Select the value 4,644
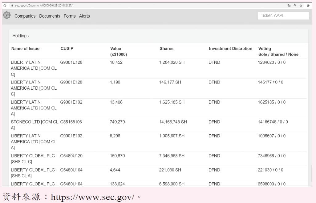Screen dimensions: 316x203 (115, 170)
